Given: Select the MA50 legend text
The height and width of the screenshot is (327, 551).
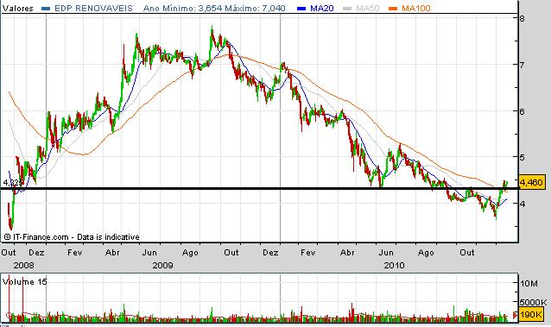Looking at the screenshot, I should [368, 8].
